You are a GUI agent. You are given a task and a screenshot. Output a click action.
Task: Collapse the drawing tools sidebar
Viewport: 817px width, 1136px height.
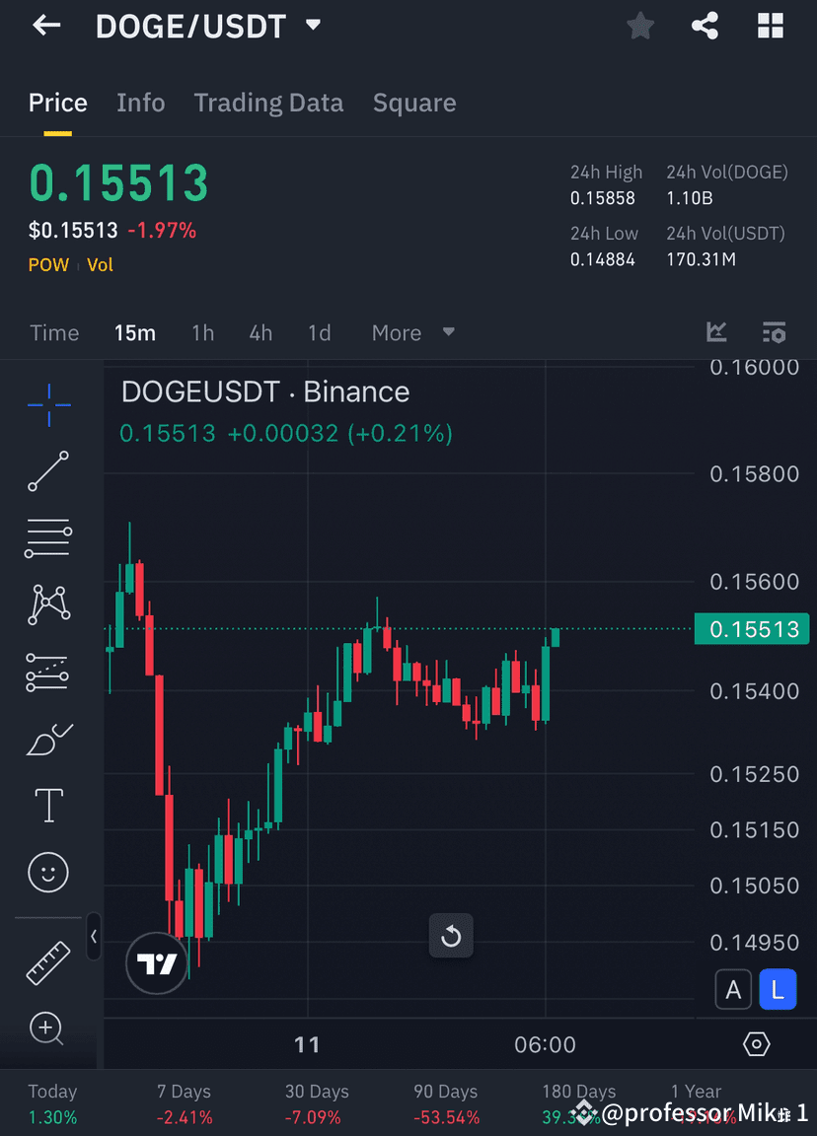click(94, 937)
